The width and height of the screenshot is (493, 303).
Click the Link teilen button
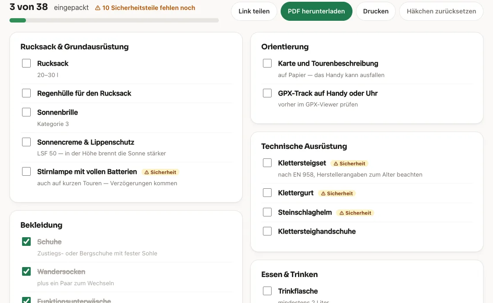[x=254, y=11]
